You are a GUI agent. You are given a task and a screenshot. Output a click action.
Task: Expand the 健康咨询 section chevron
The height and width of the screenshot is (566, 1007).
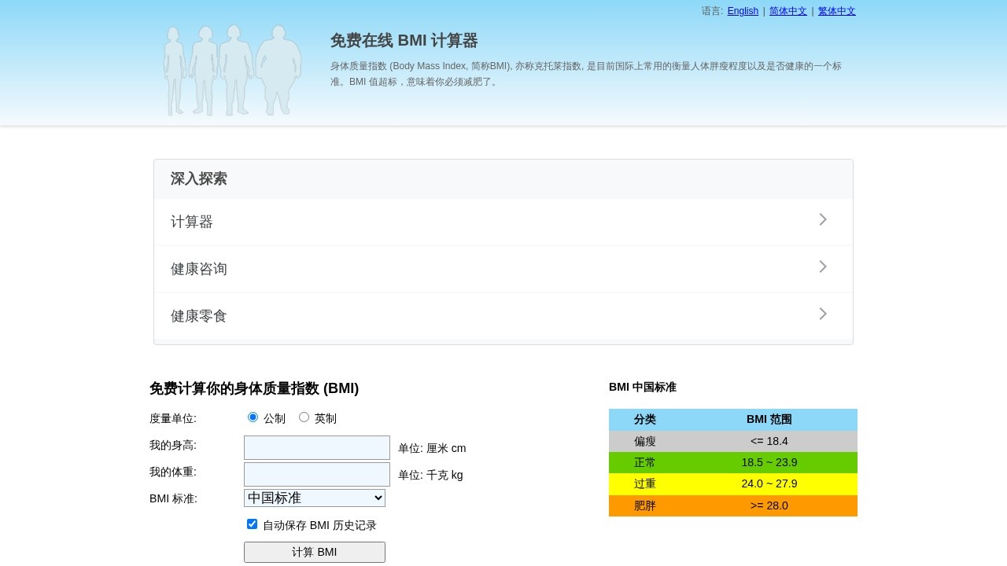[x=822, y=266]
